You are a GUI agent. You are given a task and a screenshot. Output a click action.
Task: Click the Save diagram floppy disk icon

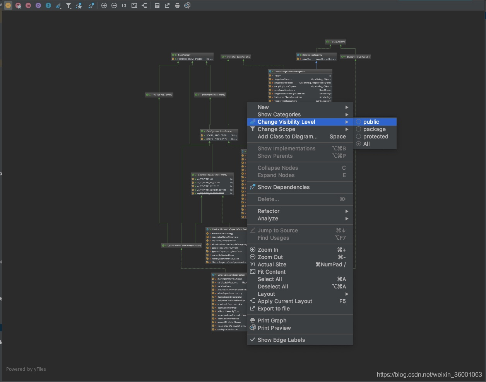[157, 5]
